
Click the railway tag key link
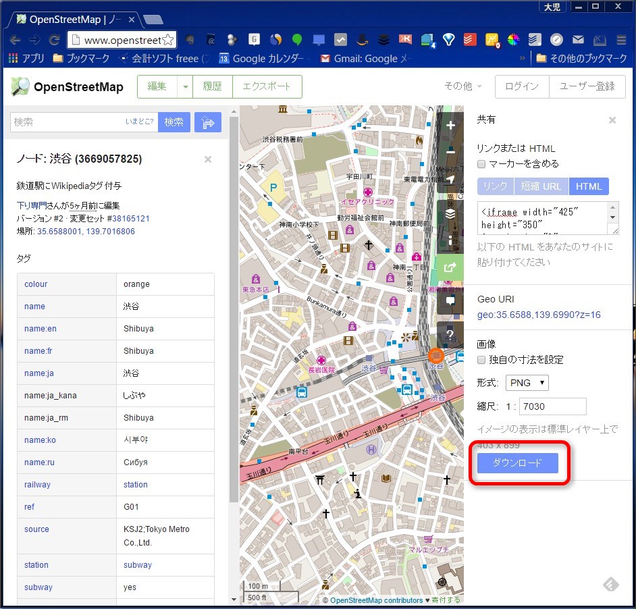(37, 485)
